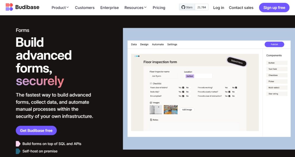
Task: Click the teal tag icon beside Self-host bullet
Action: (x=18, y=151)
